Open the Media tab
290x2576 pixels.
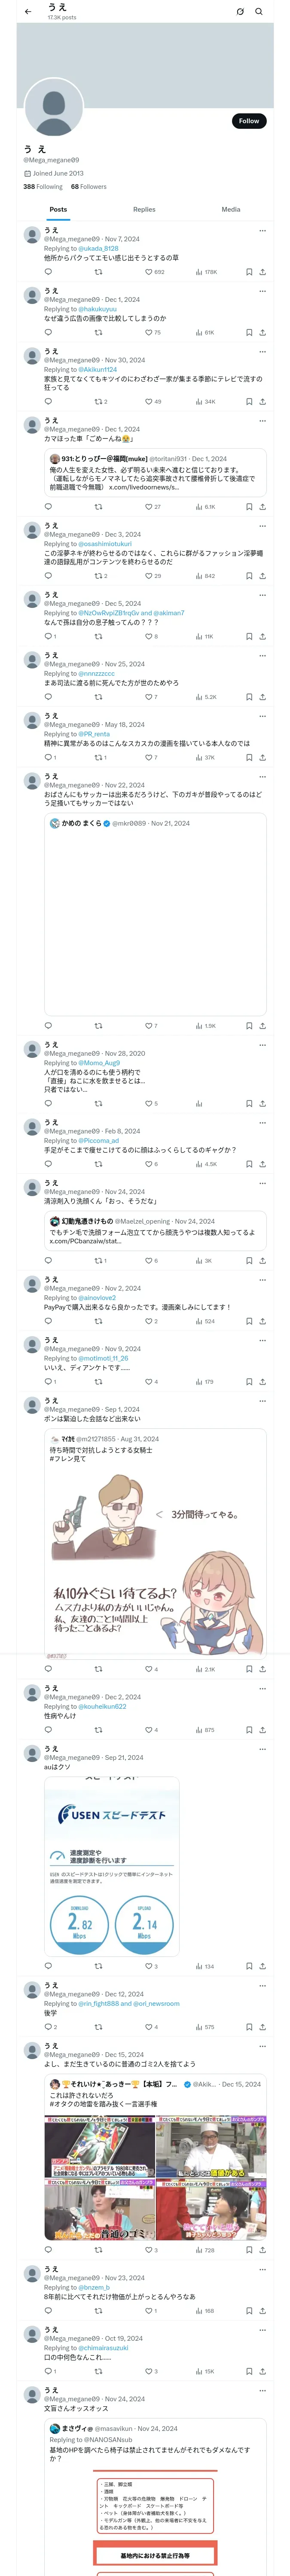pyautogui.click(x=231, y=210)
